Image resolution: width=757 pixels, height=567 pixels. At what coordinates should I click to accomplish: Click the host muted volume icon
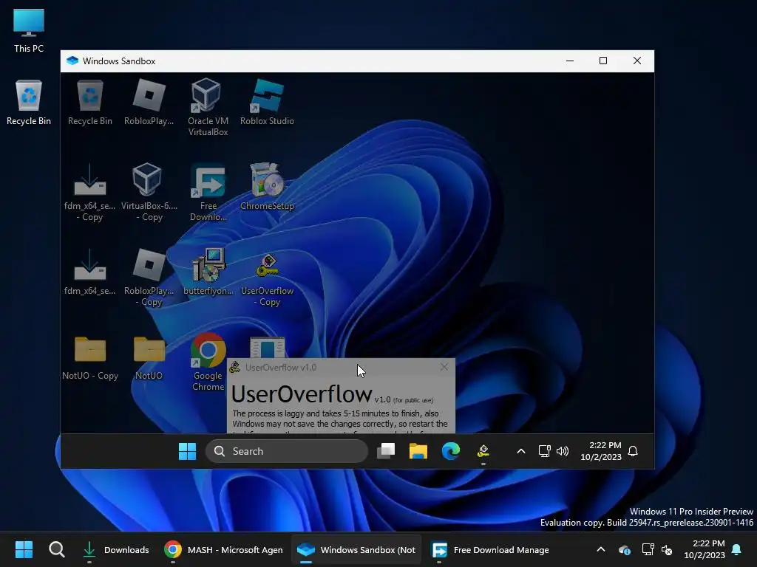point(667,549)
